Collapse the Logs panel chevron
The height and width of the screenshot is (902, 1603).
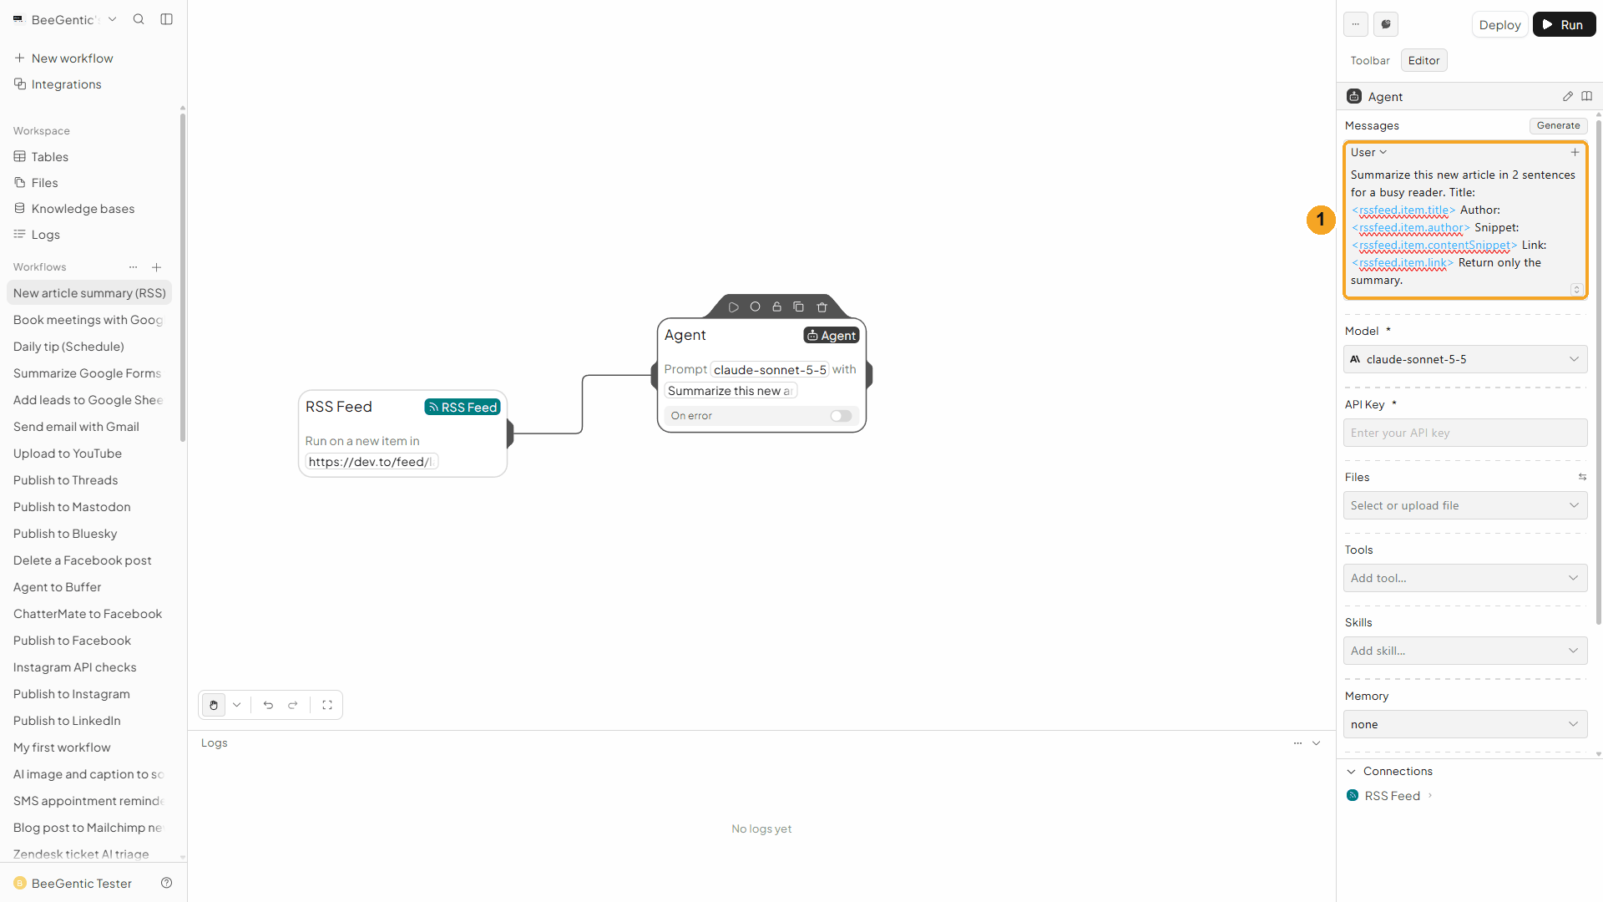(x=1316, y=743)
